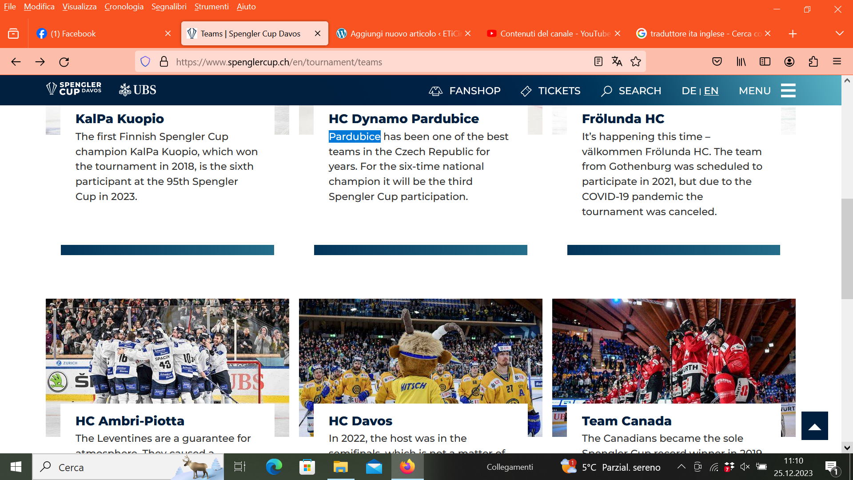Open the Firefox View icon
853x480 pixels.
tap(13, 34)
